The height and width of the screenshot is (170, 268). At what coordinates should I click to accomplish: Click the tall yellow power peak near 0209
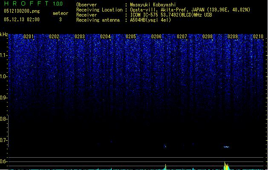226,166
